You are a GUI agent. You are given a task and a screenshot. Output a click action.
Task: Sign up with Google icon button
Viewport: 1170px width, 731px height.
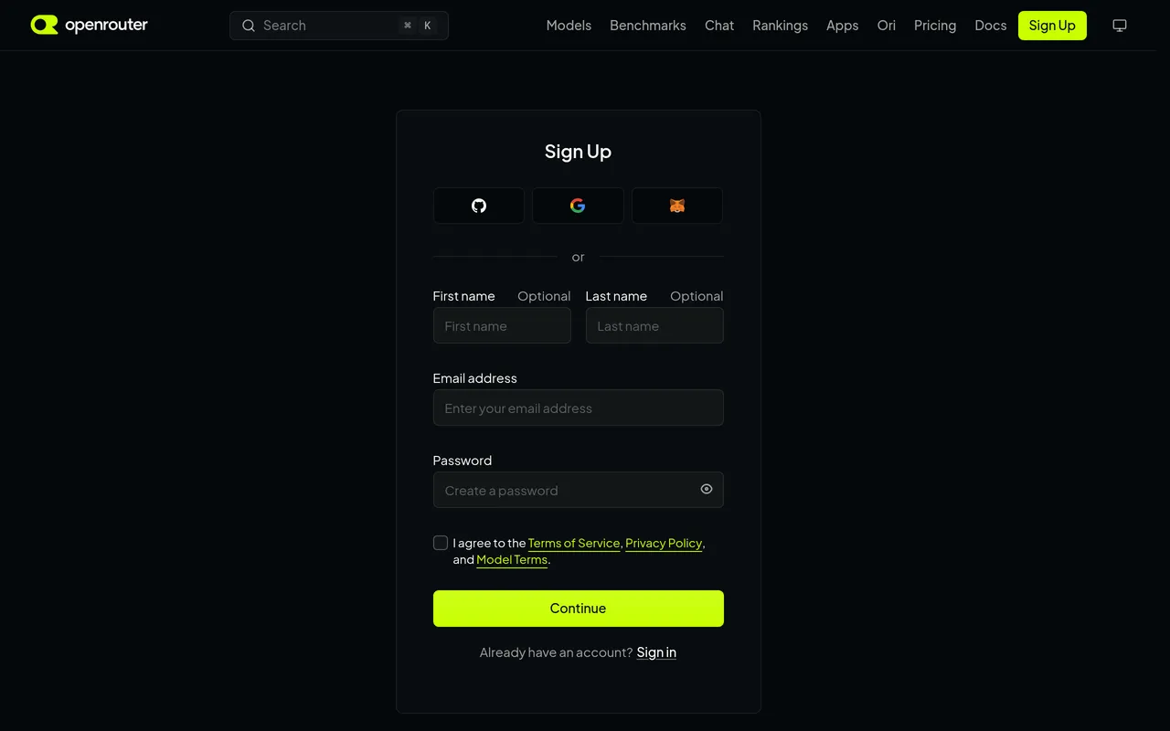[x=578, y=206]
